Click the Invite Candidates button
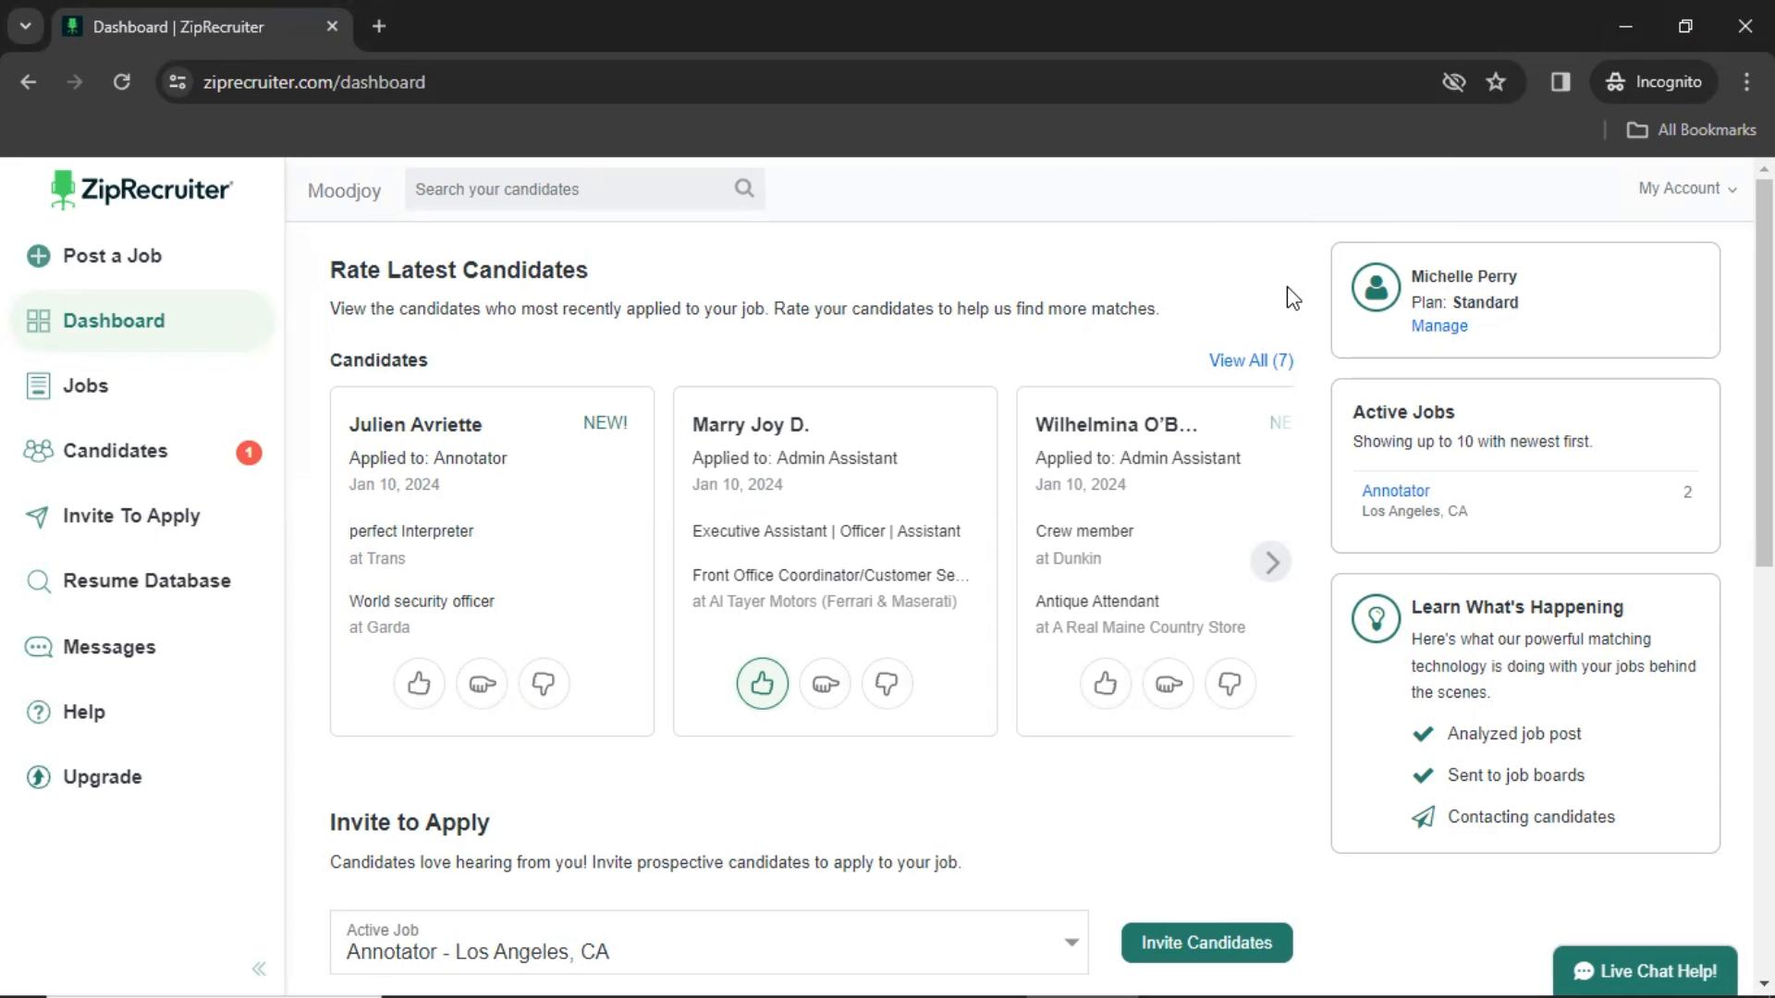Screen dimensions: 1775x998 point(1206,942)
